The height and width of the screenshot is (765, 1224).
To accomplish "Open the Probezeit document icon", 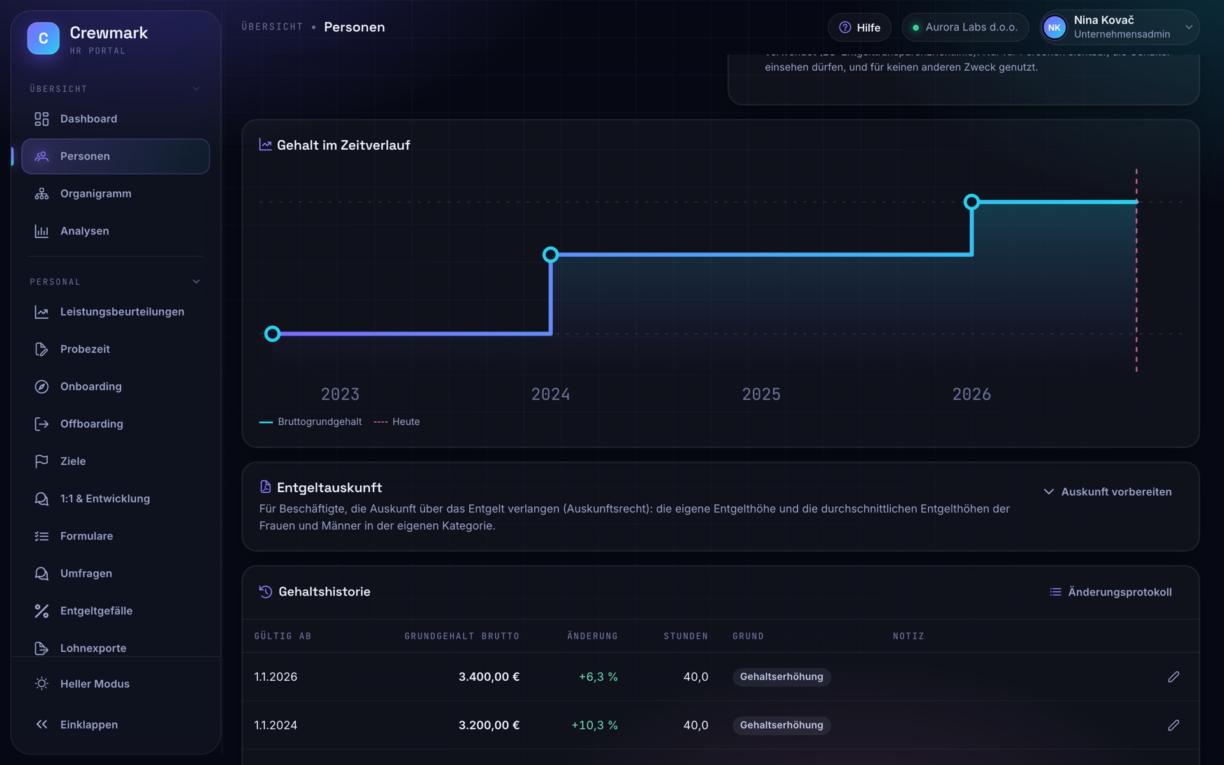I will [41, 349].
